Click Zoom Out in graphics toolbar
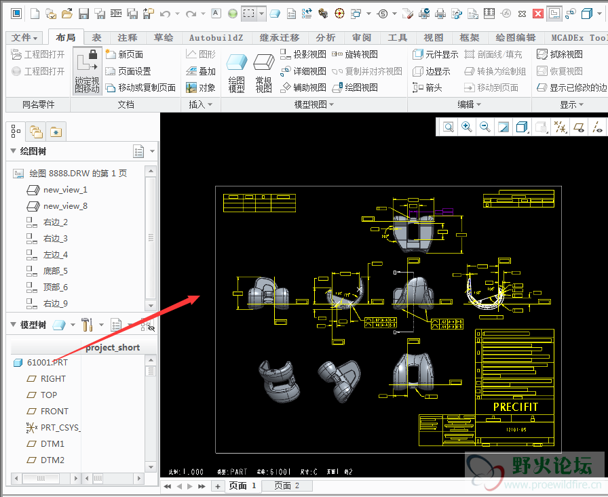The height and width of the screenshot is (497, 608). 484,127
